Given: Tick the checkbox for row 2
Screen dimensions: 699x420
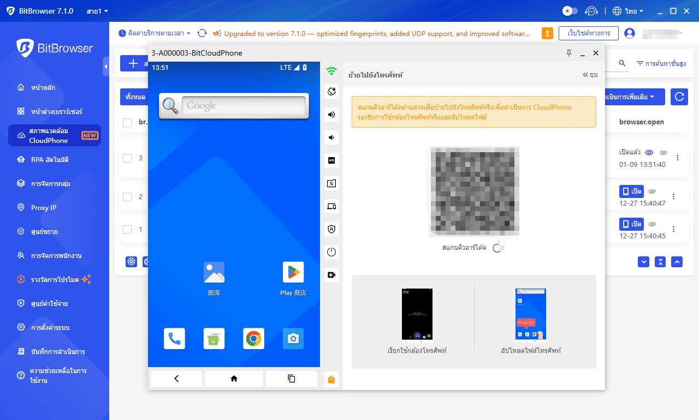Looking at the screenshot, I should pyautogui.click(x=127, y=197).
